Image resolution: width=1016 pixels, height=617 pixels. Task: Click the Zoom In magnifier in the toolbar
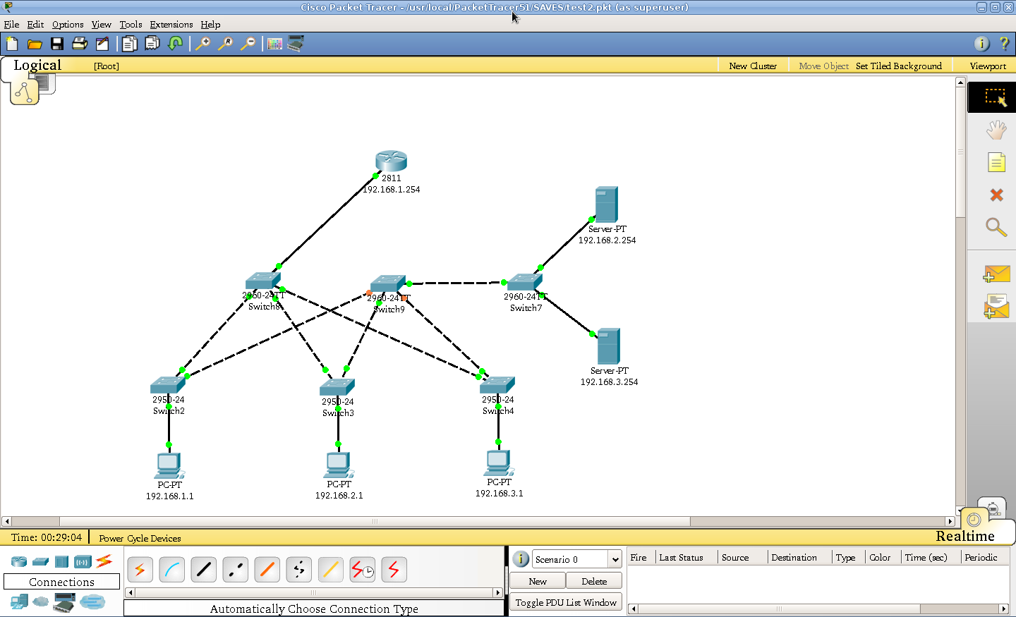click(204, 43)
